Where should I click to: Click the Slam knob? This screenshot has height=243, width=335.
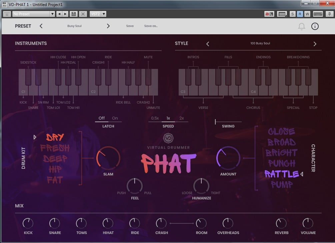click(x=108, y=158)
